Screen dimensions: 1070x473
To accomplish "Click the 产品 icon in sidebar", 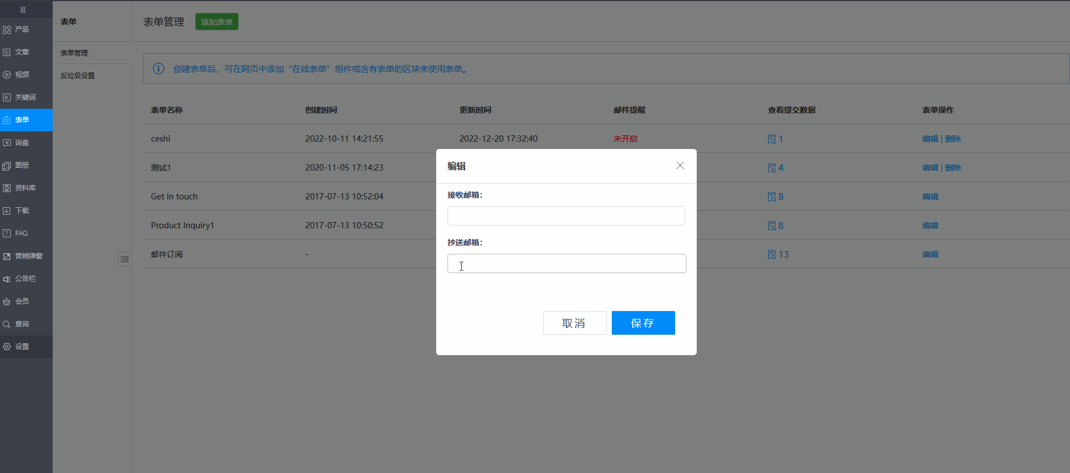I will tap(7, 29).
